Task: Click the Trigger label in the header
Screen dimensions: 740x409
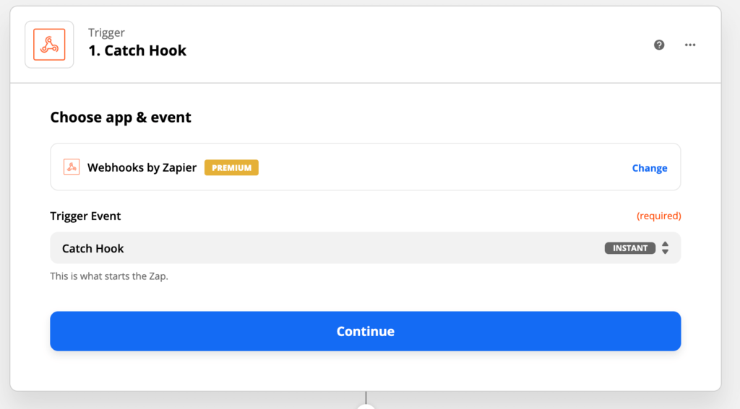Action: tap(106, 32)
